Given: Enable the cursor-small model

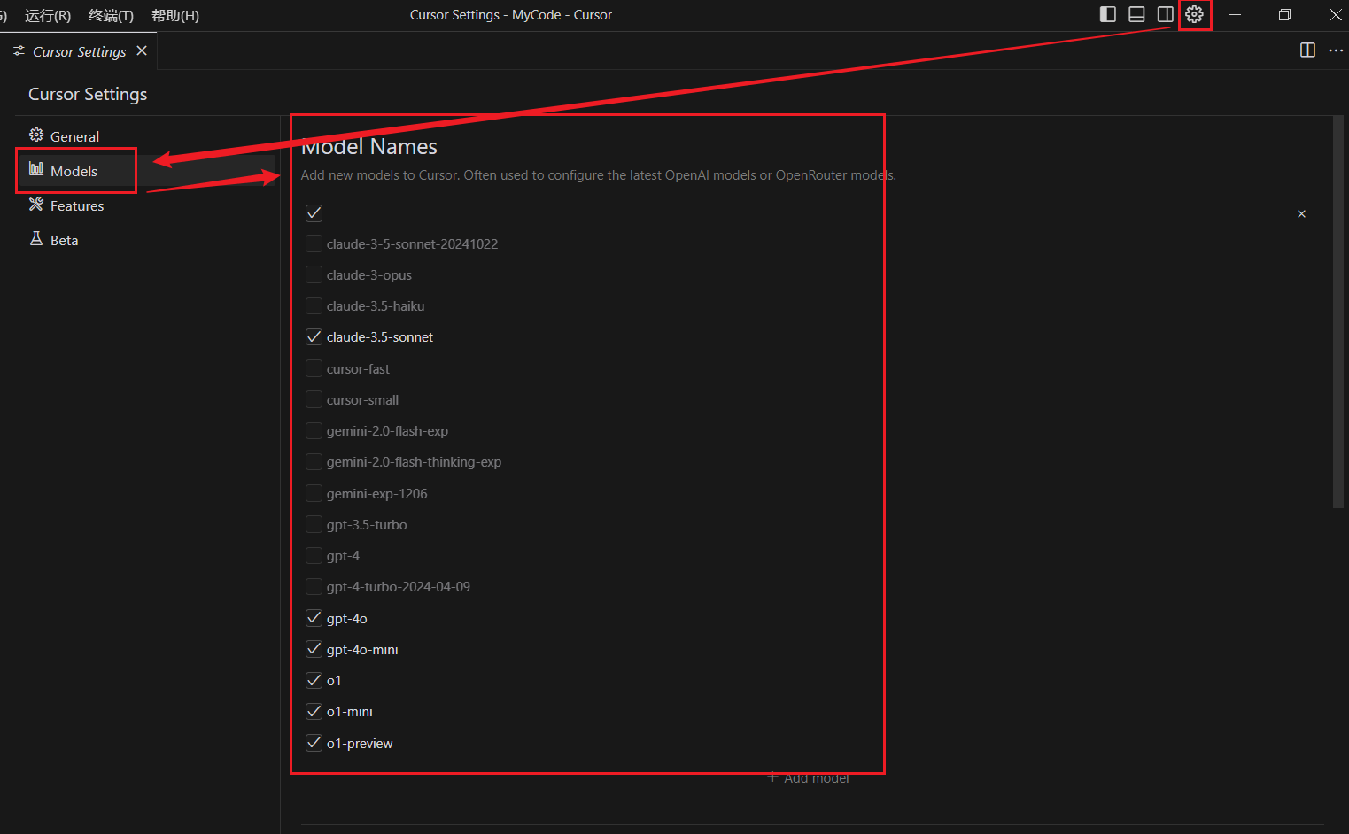Looking at the screenshot, I should click(x=314, y=400).
